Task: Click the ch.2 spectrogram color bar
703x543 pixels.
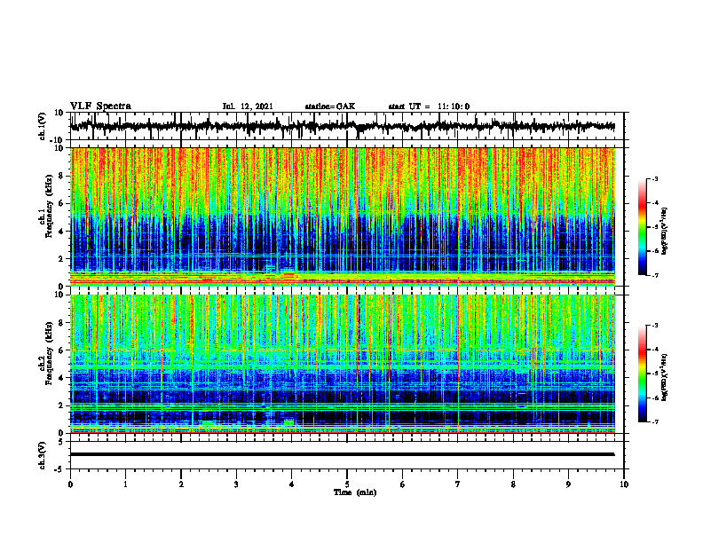Action: (642, 374)
